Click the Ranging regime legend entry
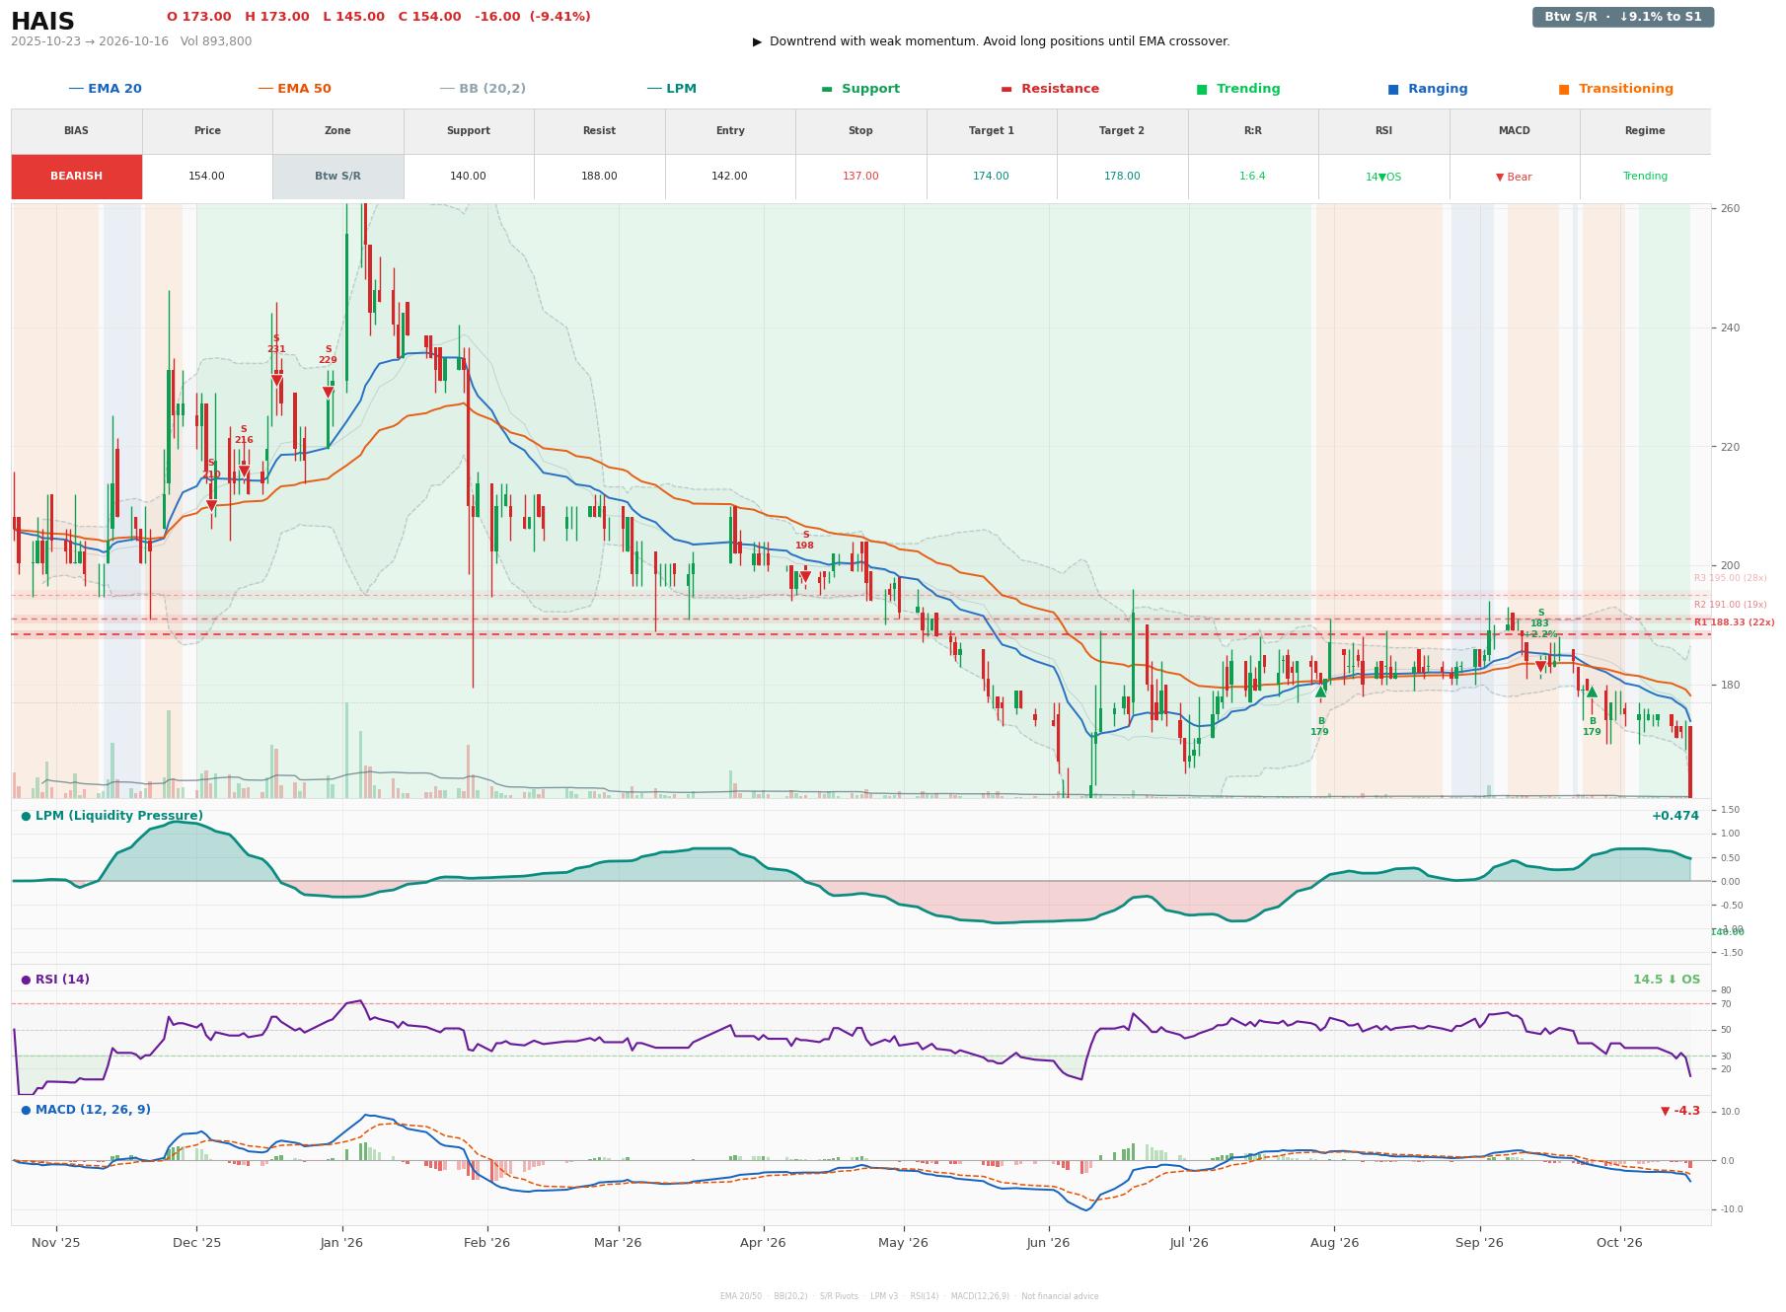Image resolution: width=1786 pixels, height=1312 pixels. pyautogui.click(x=1428, y=89)
